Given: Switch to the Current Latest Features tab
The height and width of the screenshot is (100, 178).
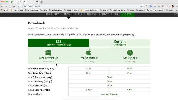Looking at the screenshot, I should pos(120,43).
